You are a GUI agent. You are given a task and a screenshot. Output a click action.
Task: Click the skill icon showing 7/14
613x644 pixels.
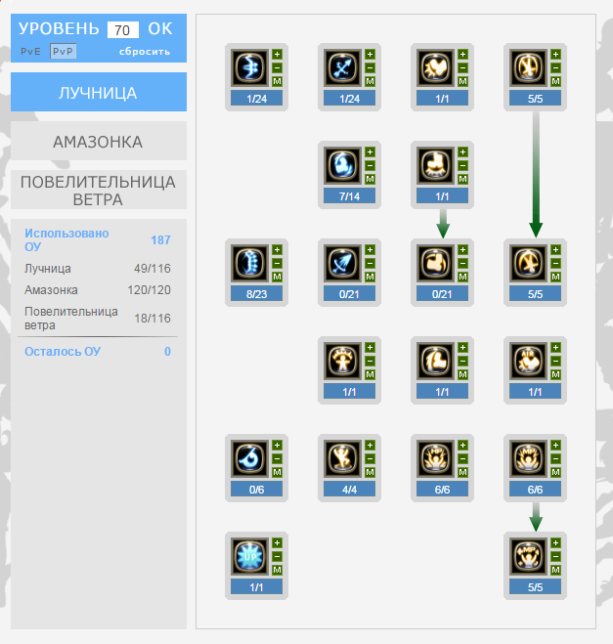click(x=342, y=165)
